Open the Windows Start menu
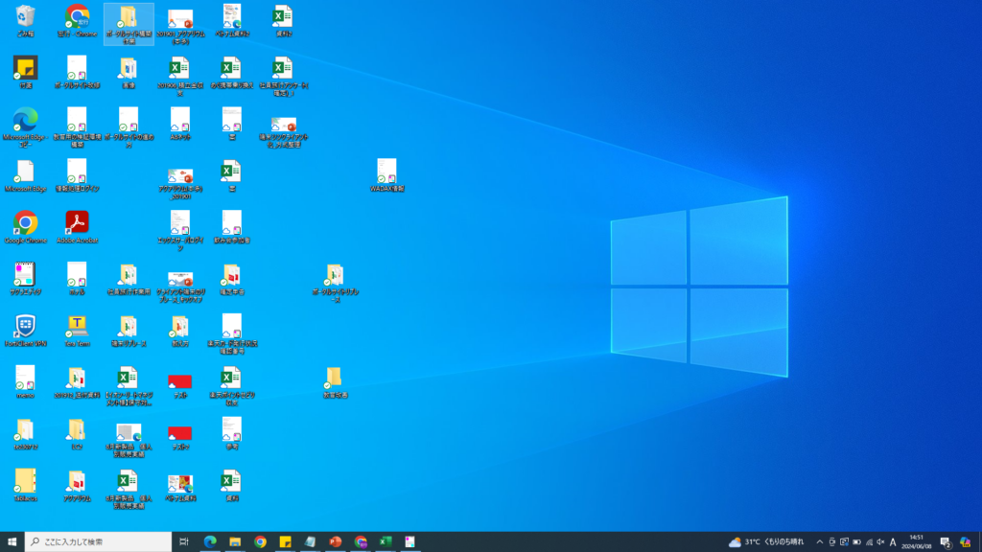Screen dimensions: 982x552 click(12, 541)
